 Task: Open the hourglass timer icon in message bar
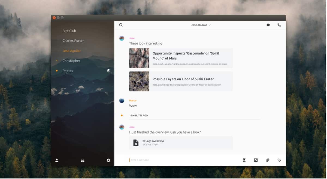(x=244, y=160)
